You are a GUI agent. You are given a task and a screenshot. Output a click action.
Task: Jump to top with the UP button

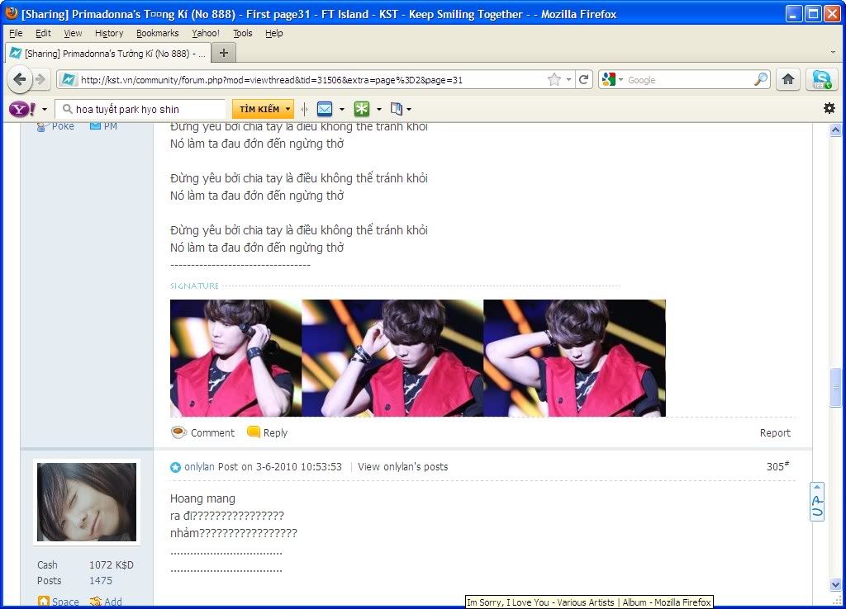coord(817,502)
